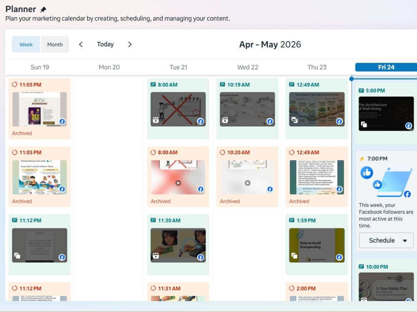
Task: Open Rules to Avoid Overspending post thumbnail
Action: (317, 245)
